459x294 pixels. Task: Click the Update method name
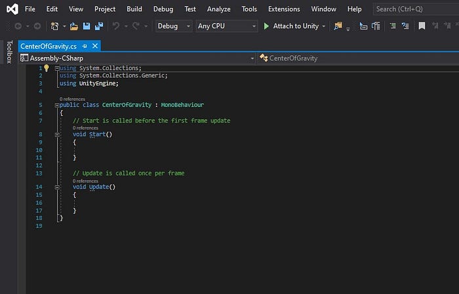[x=99, y=187]
